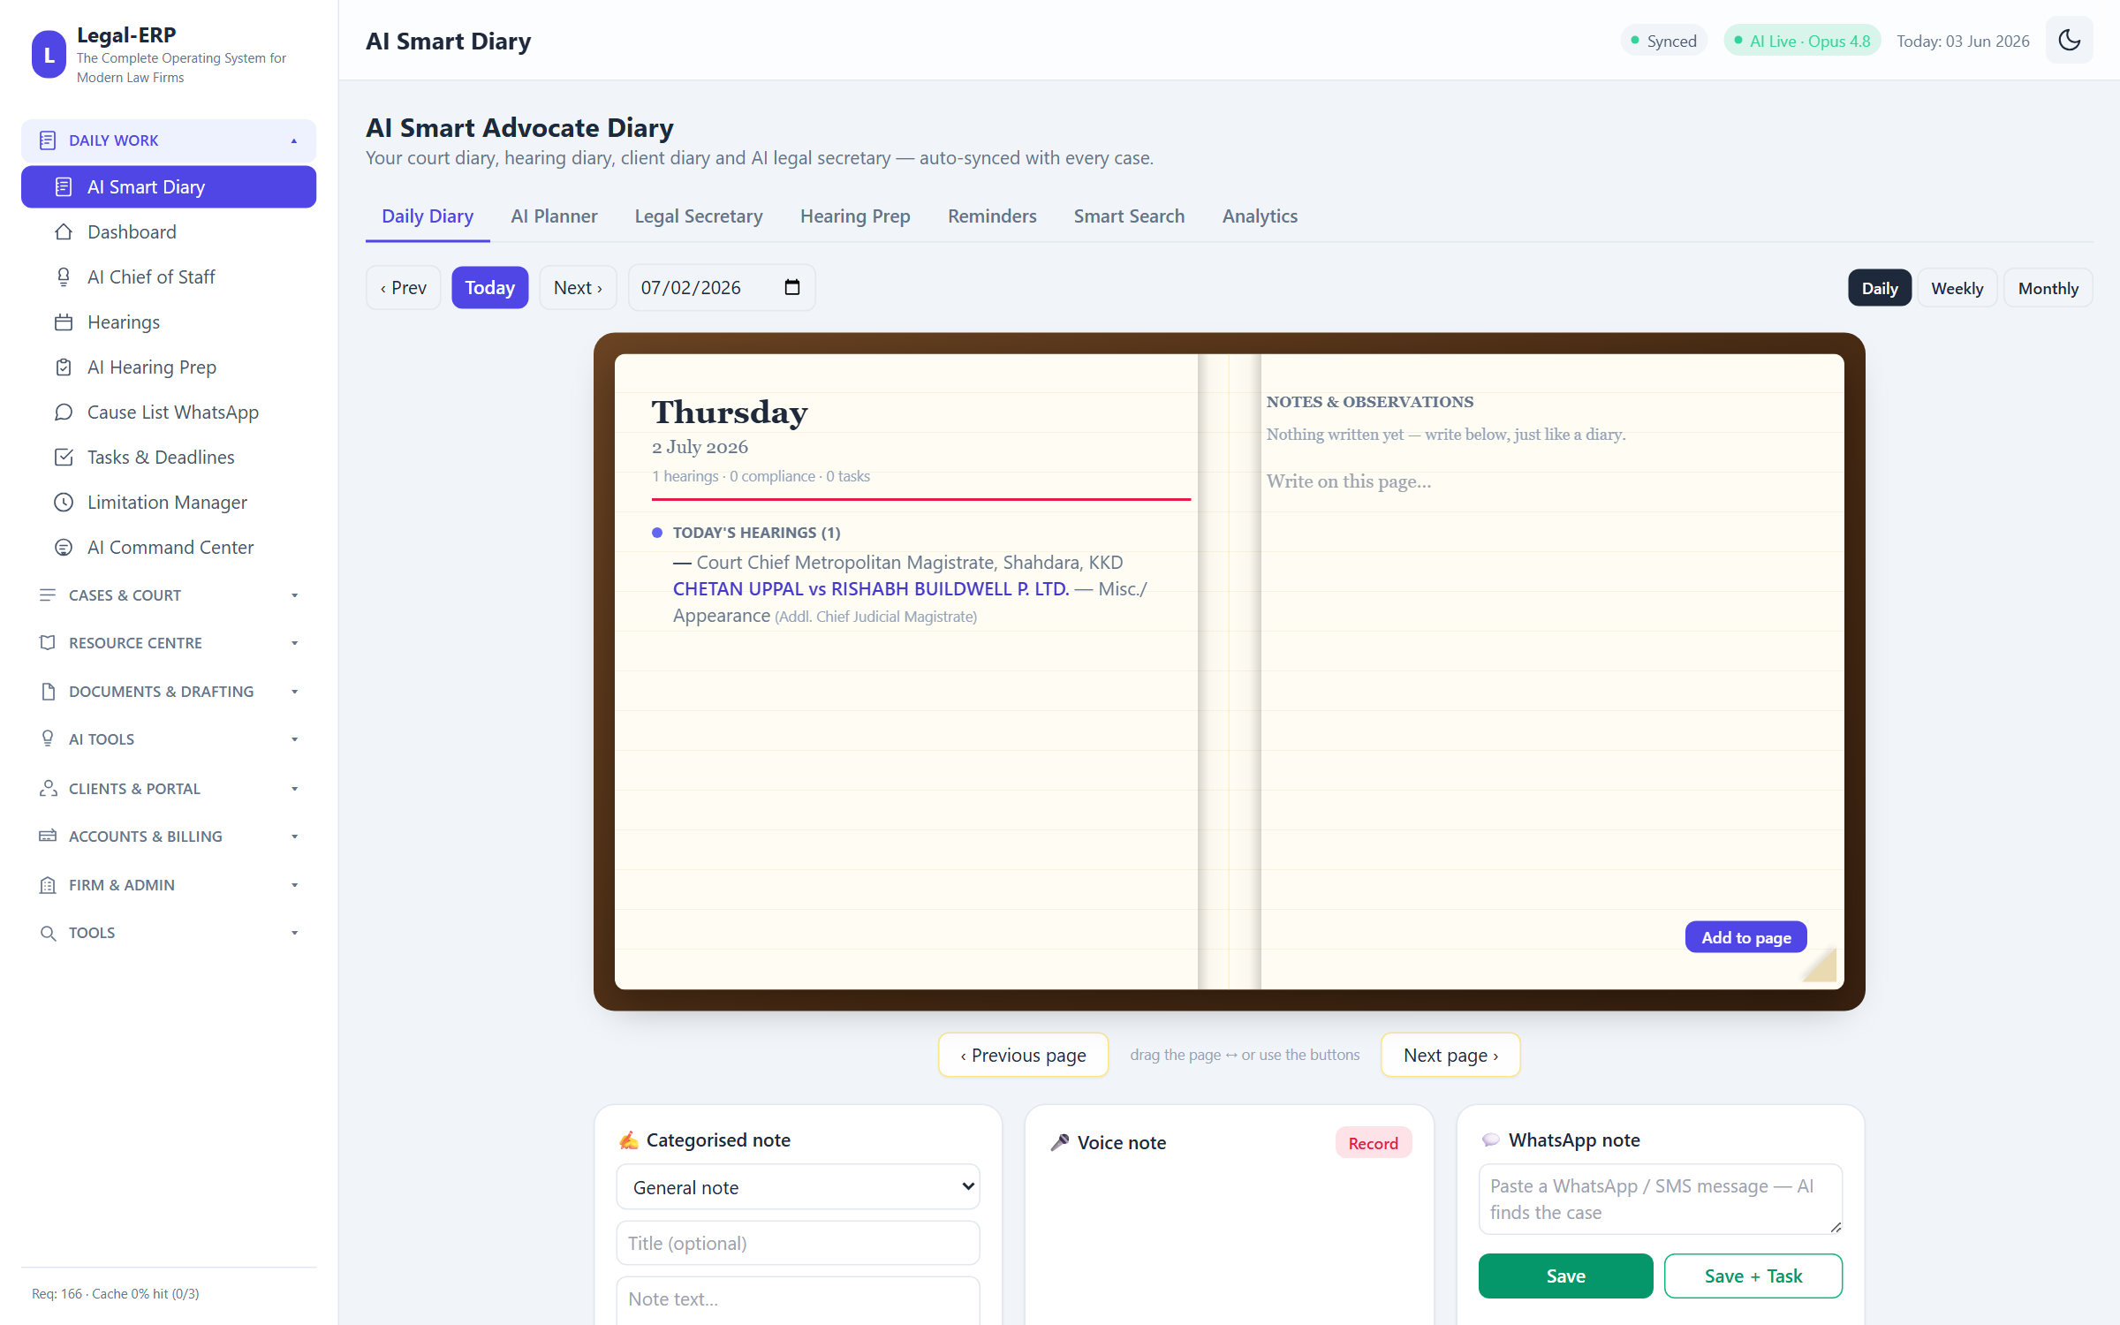Click the Cause List WhatsApp chat icon
Viewport: 2120px width, 1325px height.
[x=64, y=412]
